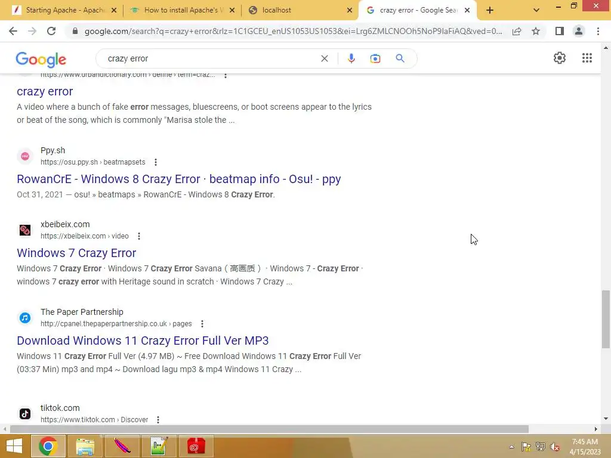Open Google search settings gear
This screenshot has height=458, width=611.
tap(560, 58)
